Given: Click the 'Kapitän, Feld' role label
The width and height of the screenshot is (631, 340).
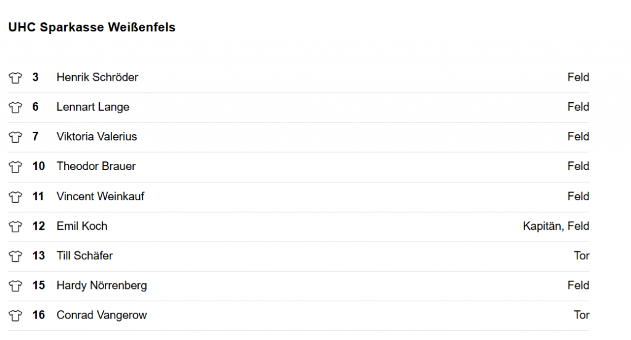Looking at the screenshot, I should click(x=556, y=226).
